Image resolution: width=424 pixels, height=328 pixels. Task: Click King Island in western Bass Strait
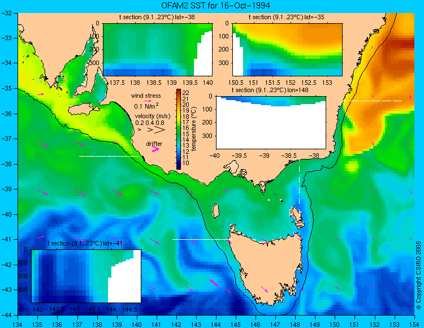215,211
